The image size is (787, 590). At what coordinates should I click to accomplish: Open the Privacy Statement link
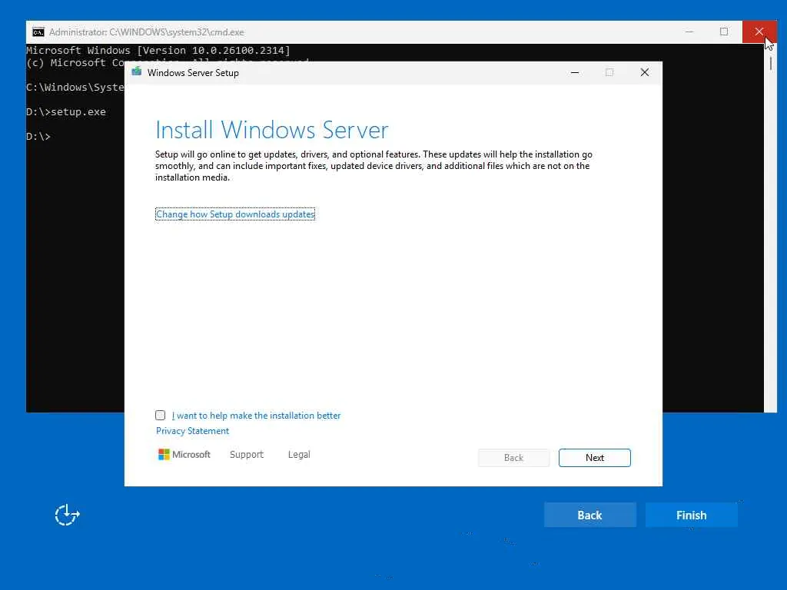pyautogui.click(x=192, y=431)
